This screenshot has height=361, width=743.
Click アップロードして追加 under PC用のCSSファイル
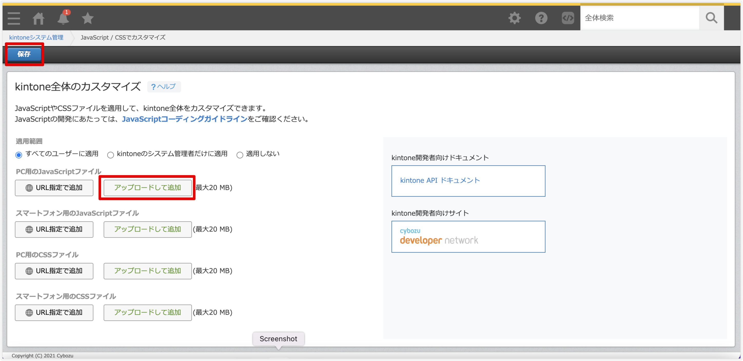pos(148,271)
